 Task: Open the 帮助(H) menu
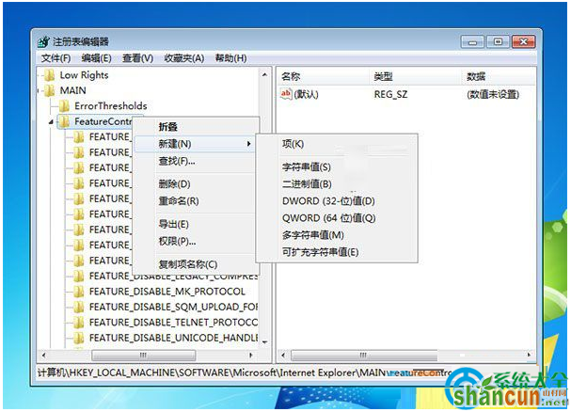[x=230, y=58]
